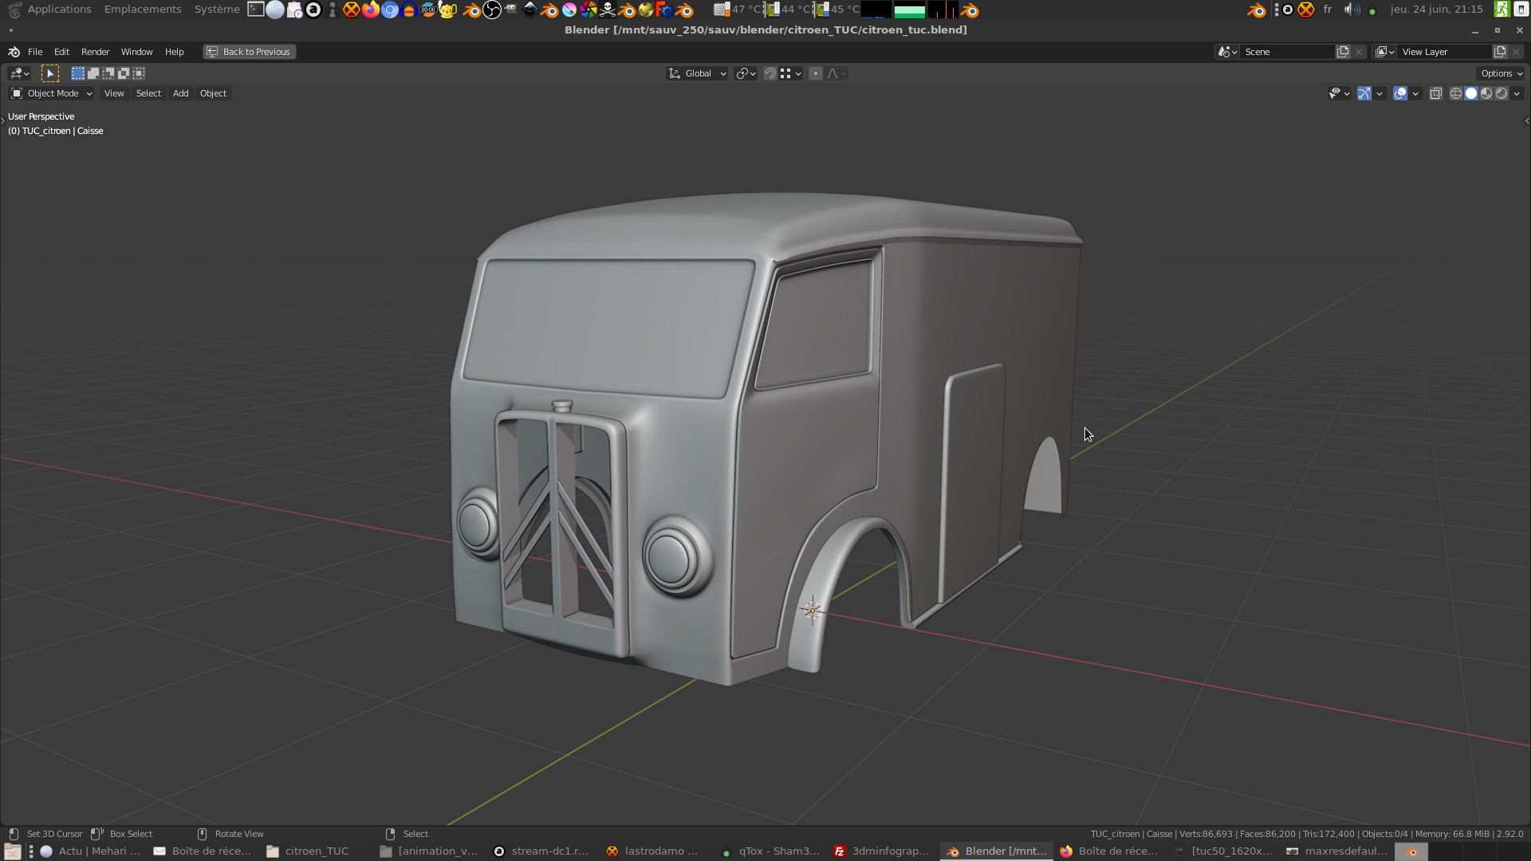The image size is (1531, 861).
Task: Click the New Scene icon
Action: click(x=1343, y=52)
